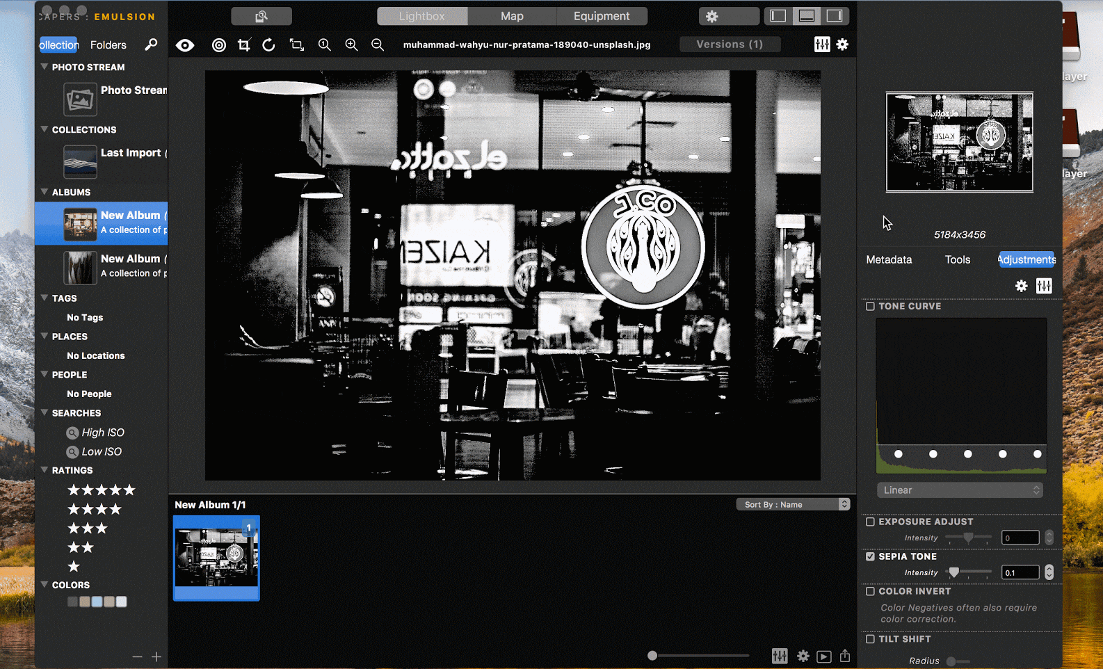This screenshot has width=1103, height=669.
Task: Click the Versions (1) button
Action: coord(730,45)
